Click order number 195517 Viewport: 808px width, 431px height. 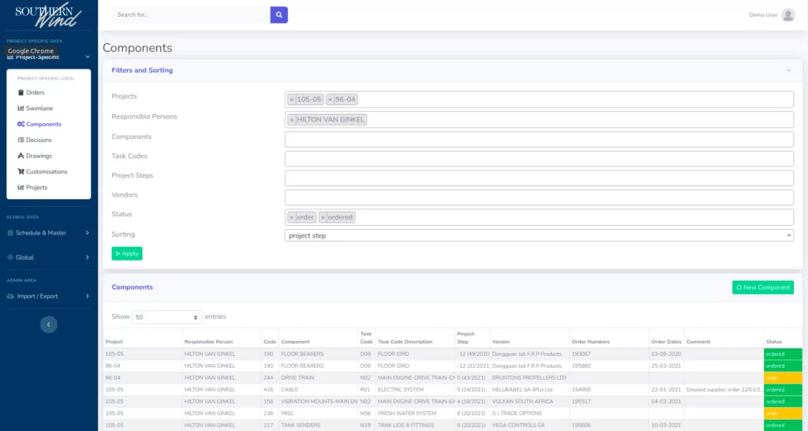pyautogui.click(x=582, y=402)
